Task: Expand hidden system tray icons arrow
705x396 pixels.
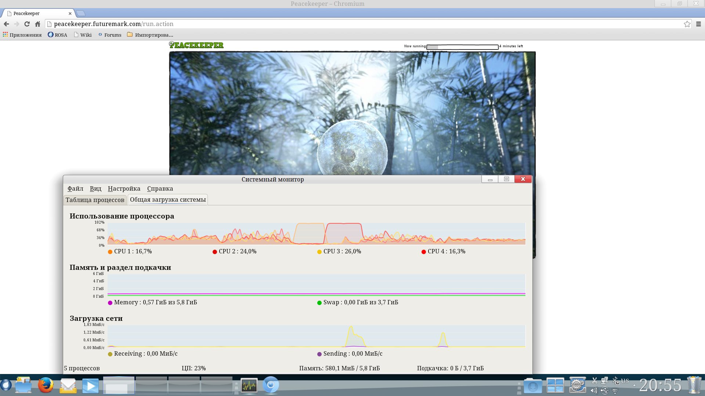Action: [x=634, y=385]
